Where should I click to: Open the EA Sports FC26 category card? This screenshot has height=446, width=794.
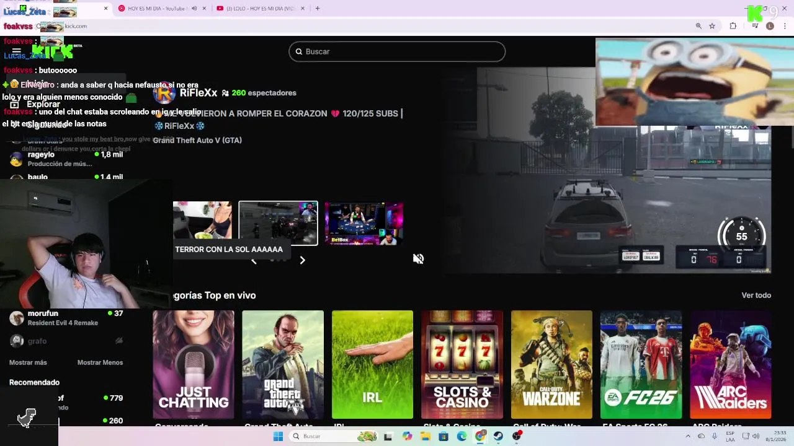point(641,364)
